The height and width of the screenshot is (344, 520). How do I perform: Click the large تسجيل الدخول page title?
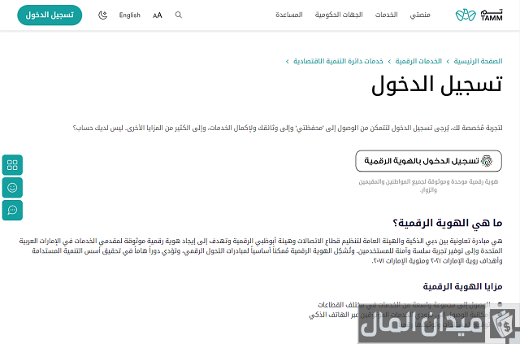coord(437,85)
